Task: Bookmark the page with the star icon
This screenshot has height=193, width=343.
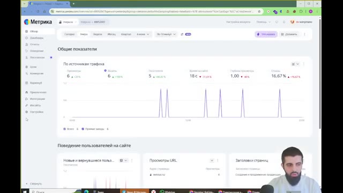Action: [x=259, y=11]
